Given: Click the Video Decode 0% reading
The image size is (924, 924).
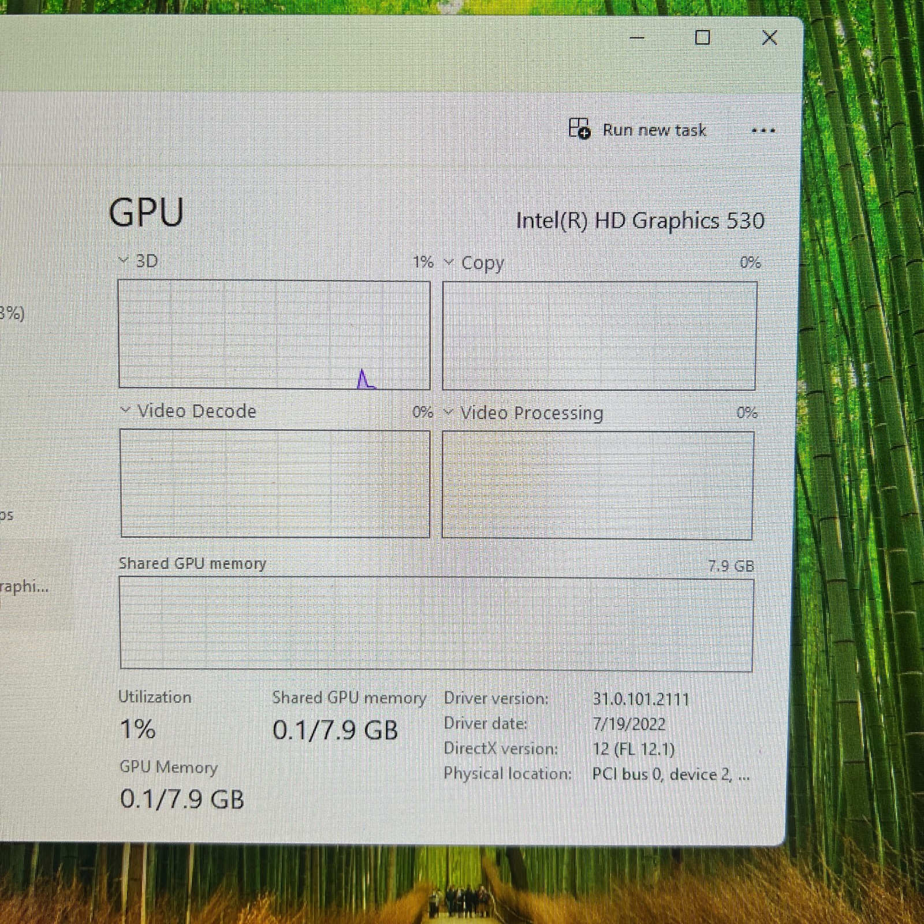Looking at the screenshot, I should coord(423,412).
